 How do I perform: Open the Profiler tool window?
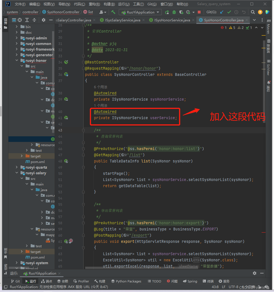point(81,281)
